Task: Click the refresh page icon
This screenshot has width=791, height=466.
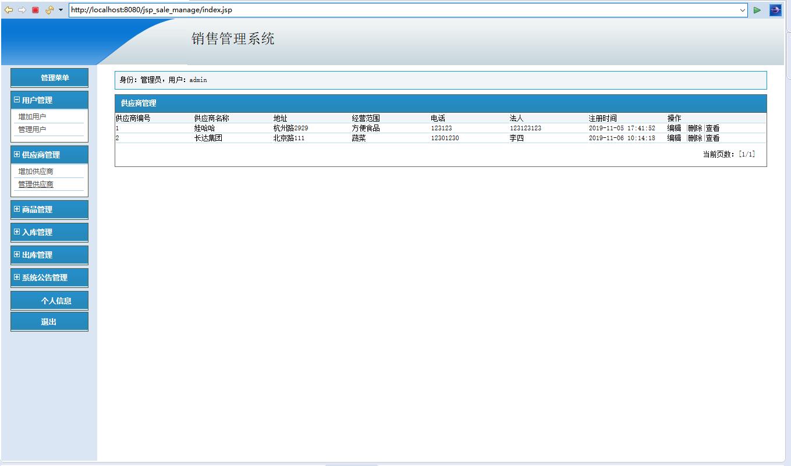Action: tap(49, 9)
